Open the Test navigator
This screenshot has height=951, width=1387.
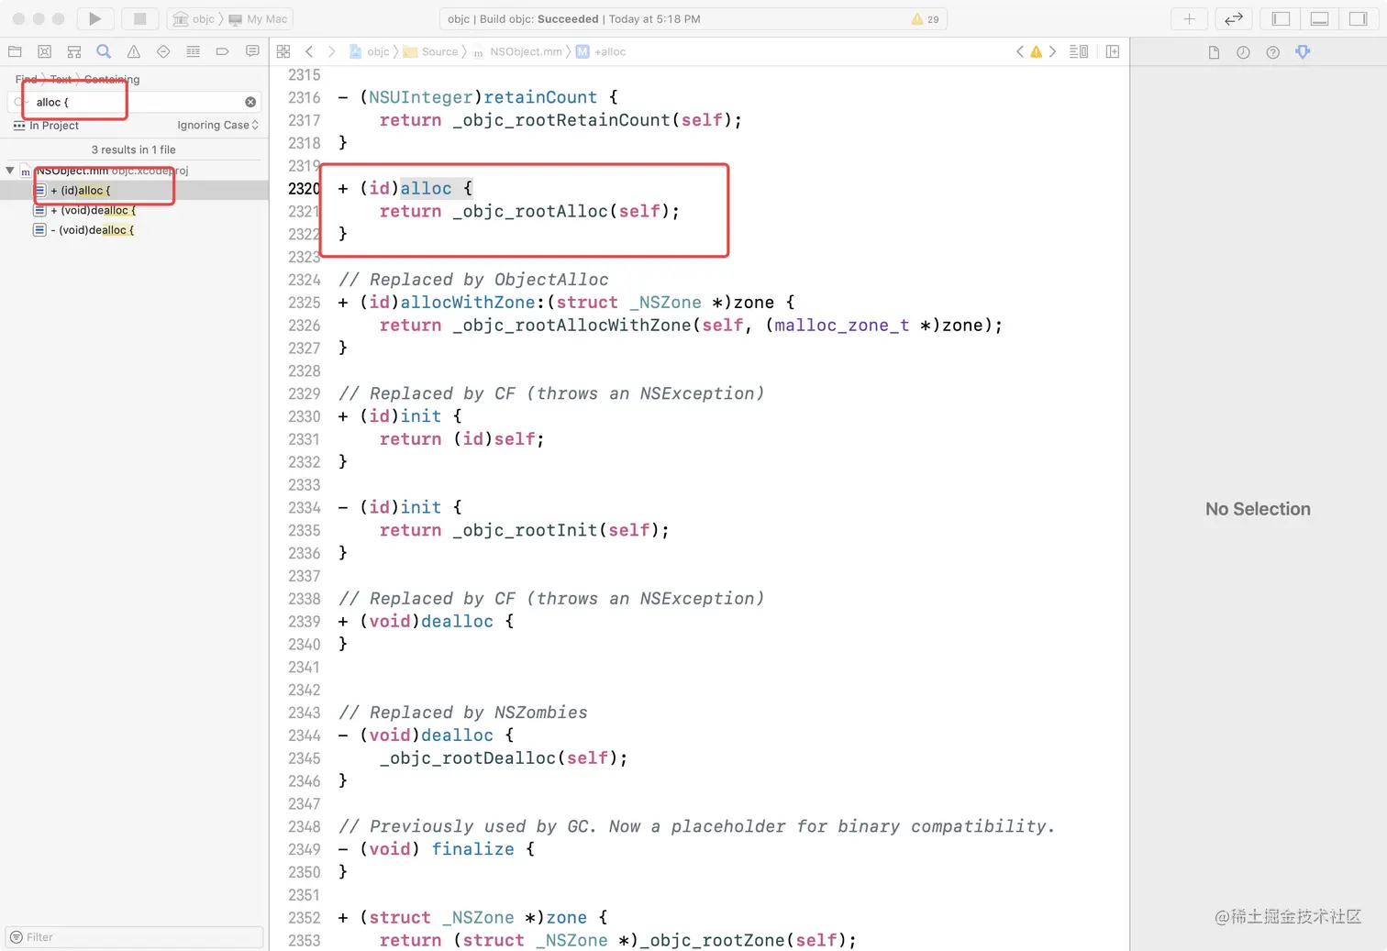coord(163,51)
